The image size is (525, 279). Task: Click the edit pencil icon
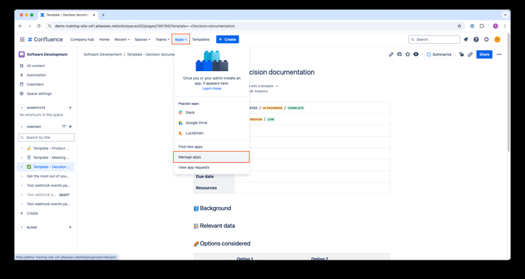tap(391, 55)
